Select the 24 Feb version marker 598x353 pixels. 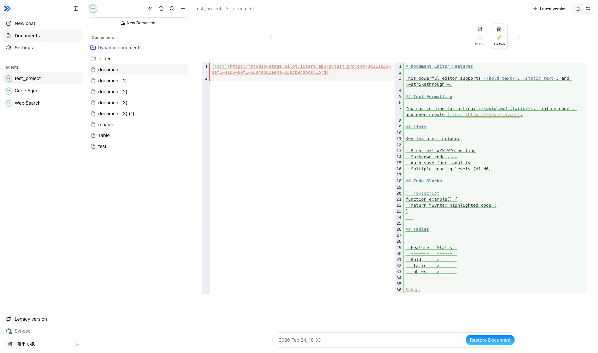499,37
